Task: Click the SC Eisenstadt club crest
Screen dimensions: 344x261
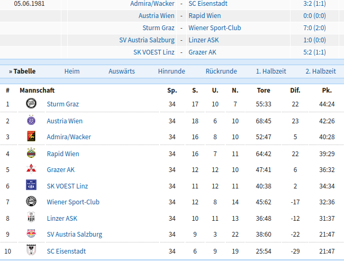Action: point(31,250)
